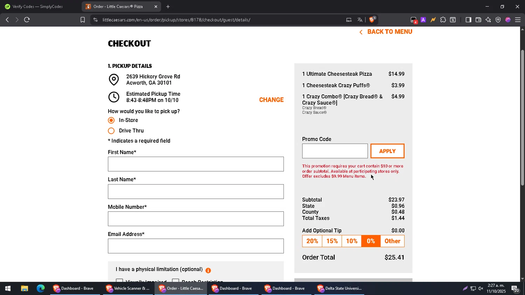Screen dimensions: 525x295
Task: Click muted volume tray icon
Action: 481,288
